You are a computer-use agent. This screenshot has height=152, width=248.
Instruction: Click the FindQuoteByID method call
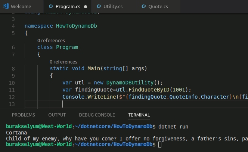click(149, 90)
